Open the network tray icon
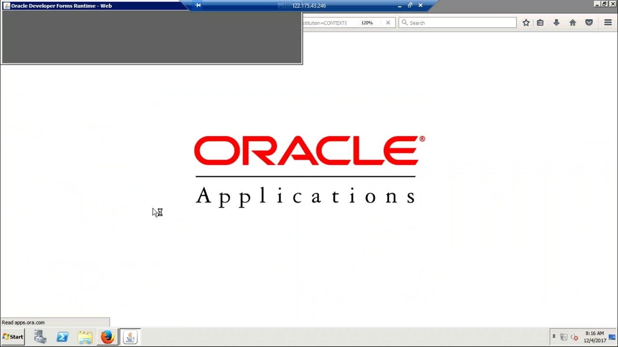 click(563, 337)
